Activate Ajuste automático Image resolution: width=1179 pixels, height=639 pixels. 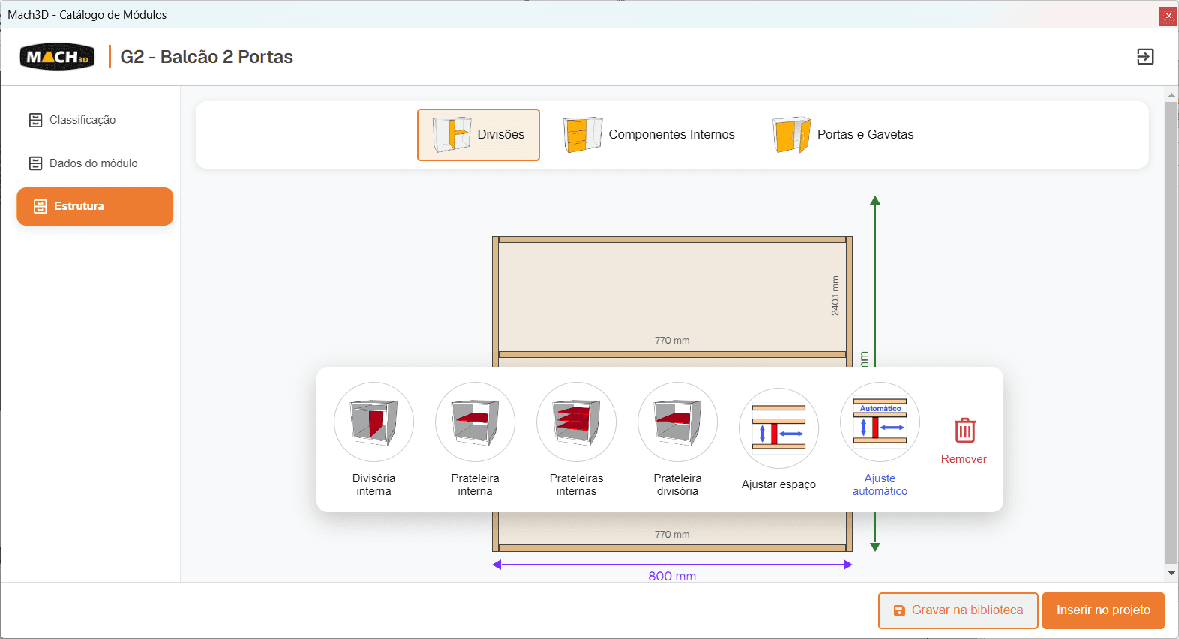[x=880, y=421]
